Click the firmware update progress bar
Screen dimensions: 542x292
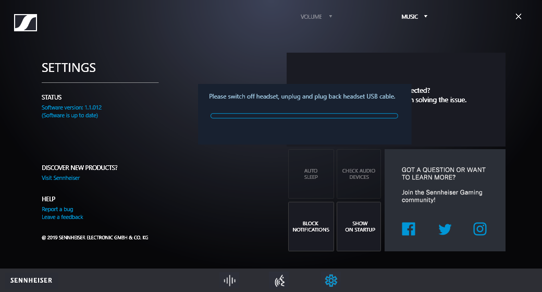(x=304, y=116)
